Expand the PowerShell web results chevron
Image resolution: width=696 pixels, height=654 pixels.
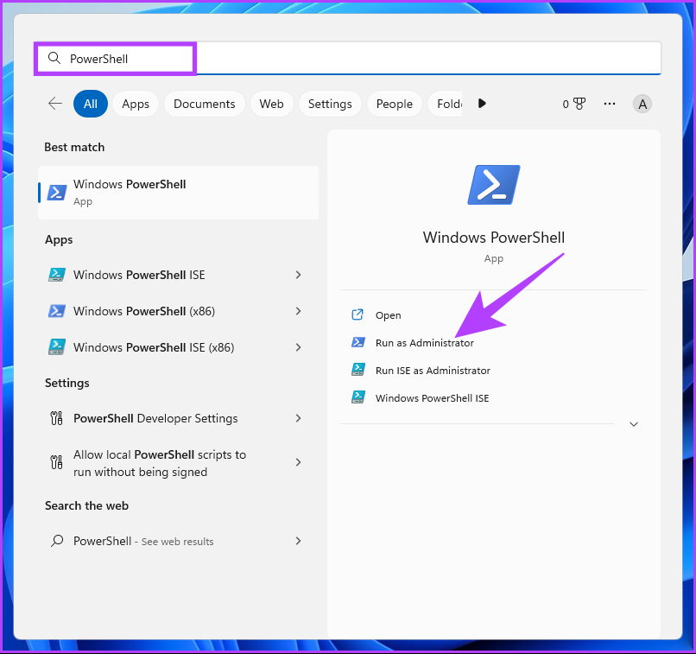tap(298, 541)
